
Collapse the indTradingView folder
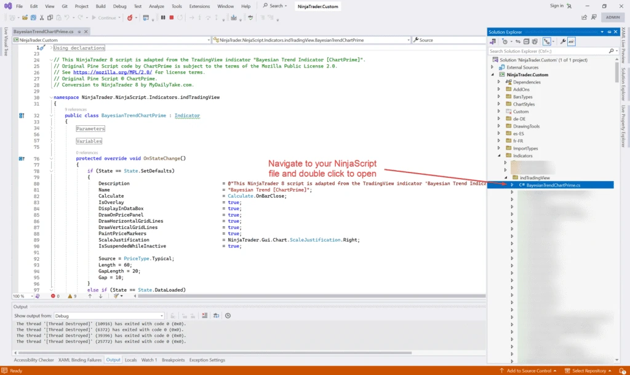click(506, 178)
